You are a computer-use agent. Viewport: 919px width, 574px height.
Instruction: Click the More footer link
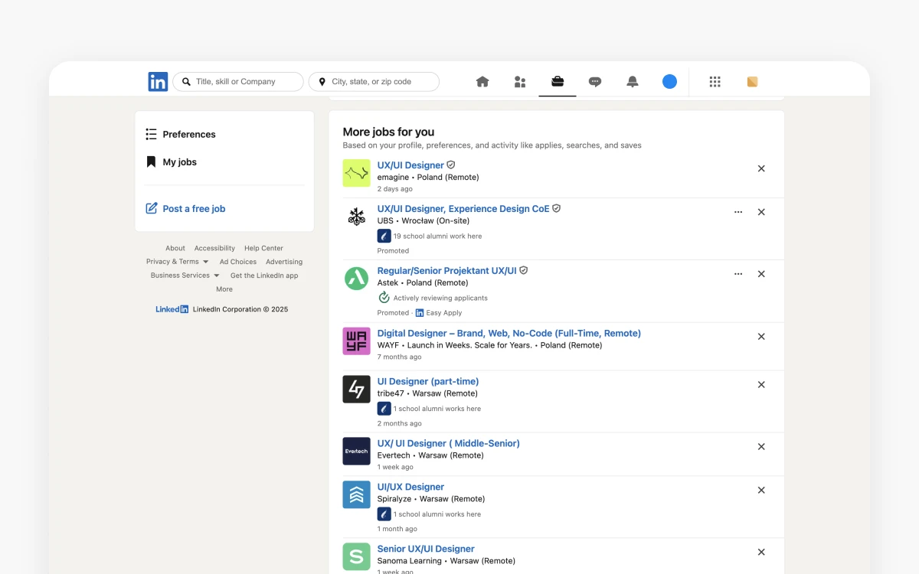[x=224, y=289]
